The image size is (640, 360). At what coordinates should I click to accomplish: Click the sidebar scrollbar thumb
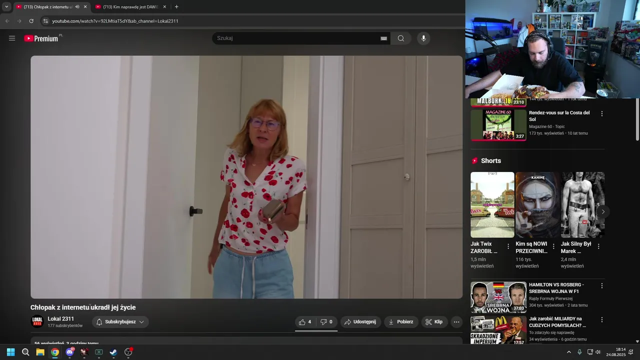[637, 119]
